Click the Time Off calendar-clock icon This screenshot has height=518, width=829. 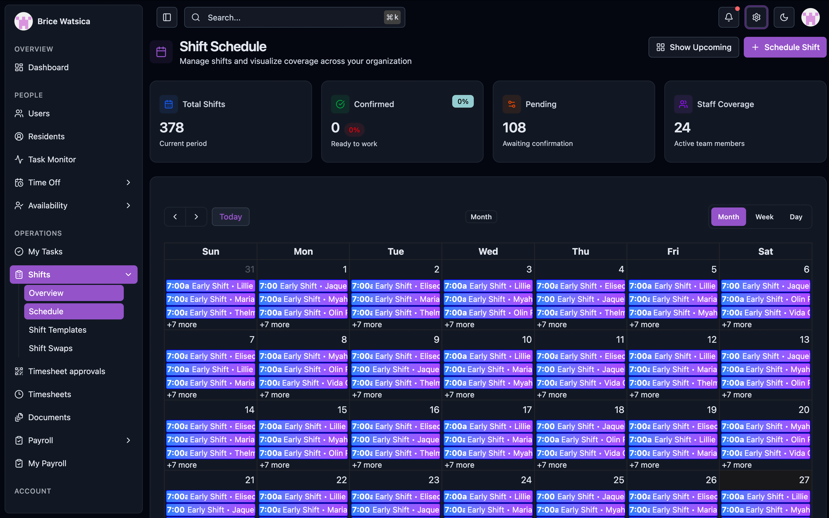[19, 183]
